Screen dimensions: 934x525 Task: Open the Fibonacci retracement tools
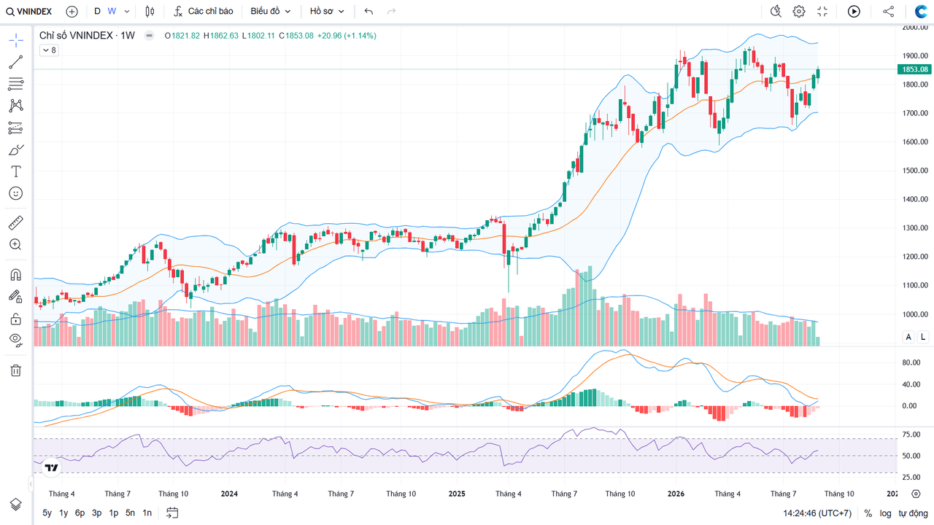point(15,84)
